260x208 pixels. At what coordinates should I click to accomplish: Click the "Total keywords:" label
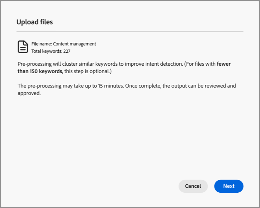[x=45, y=51]
